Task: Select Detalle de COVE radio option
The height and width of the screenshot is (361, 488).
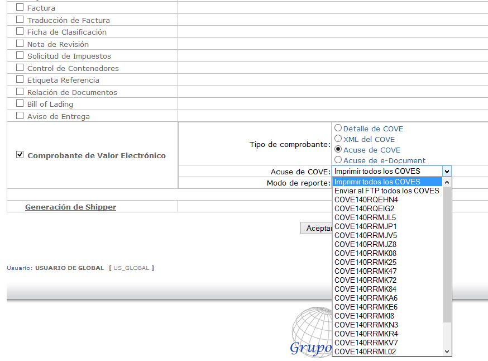Action: point(338,128)
